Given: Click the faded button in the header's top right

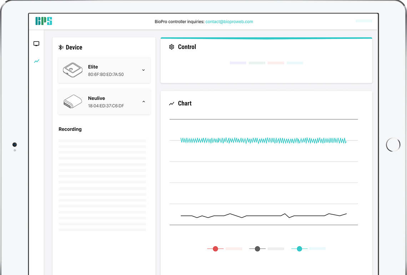Looking at the screenshot, I should click(x=364, y=21).
